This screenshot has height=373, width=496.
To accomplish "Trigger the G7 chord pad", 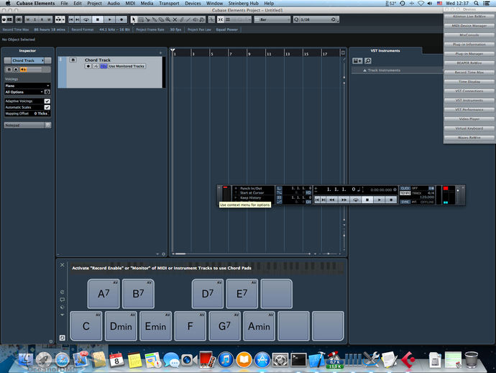I will (224, 326).
